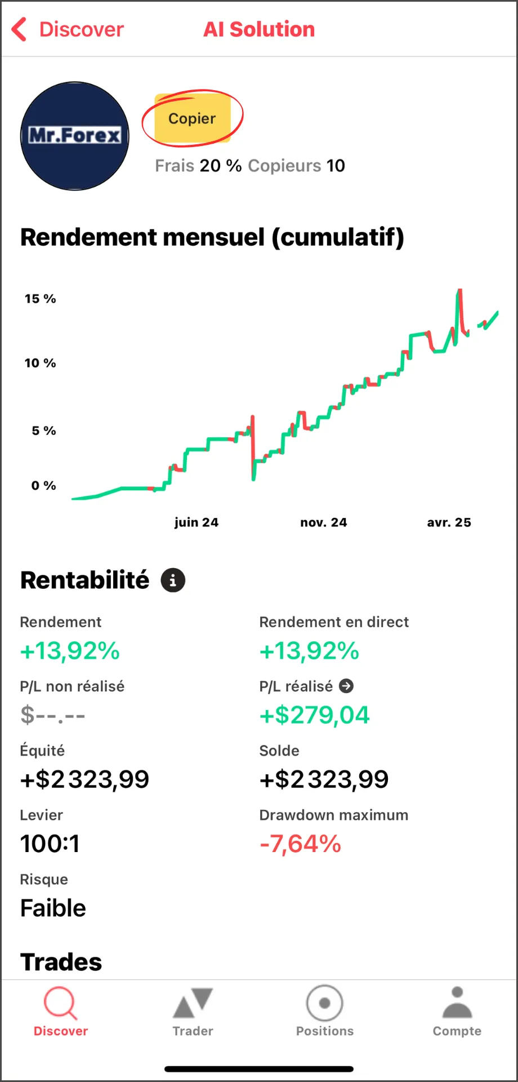518x1082 pixels.
Task: Tap the Discover magnifier icon
Action: pyautogui.click(x=60, y=1003)
